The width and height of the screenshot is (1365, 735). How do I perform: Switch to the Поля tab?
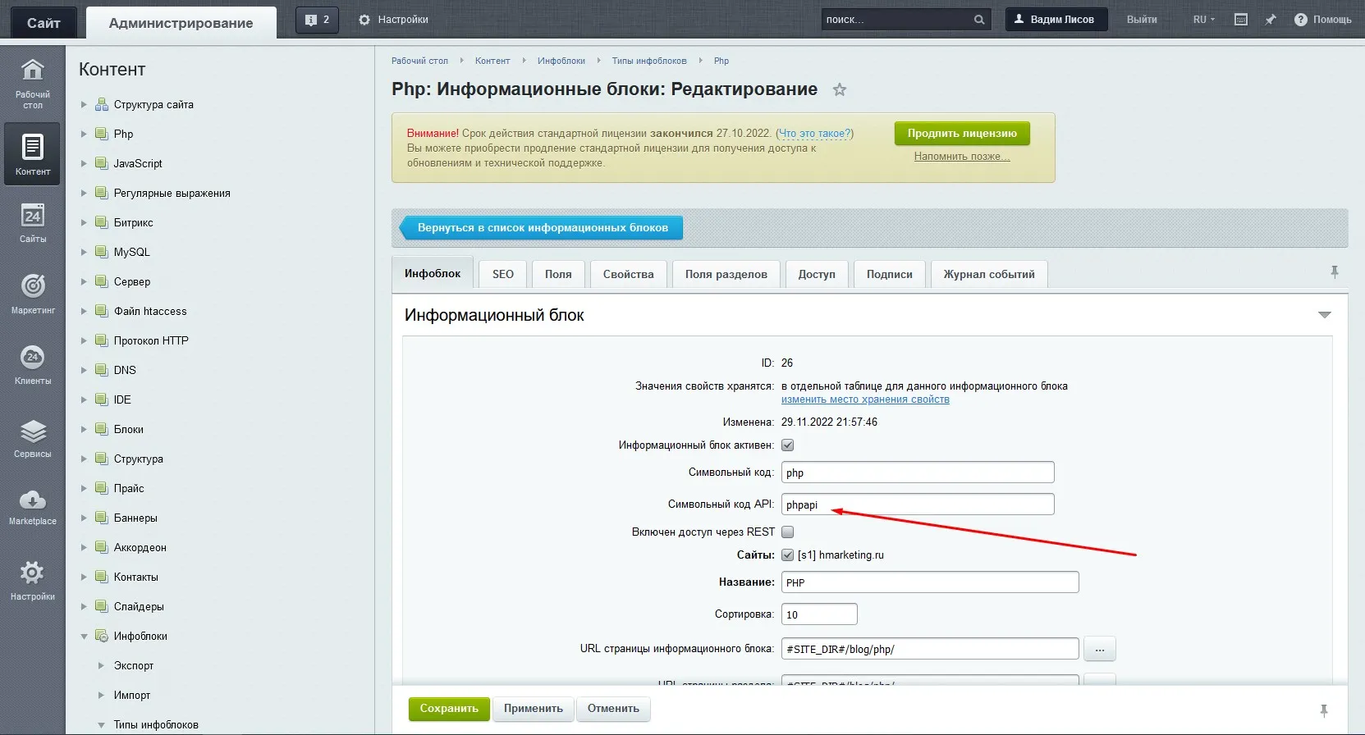tap(558, 274)
